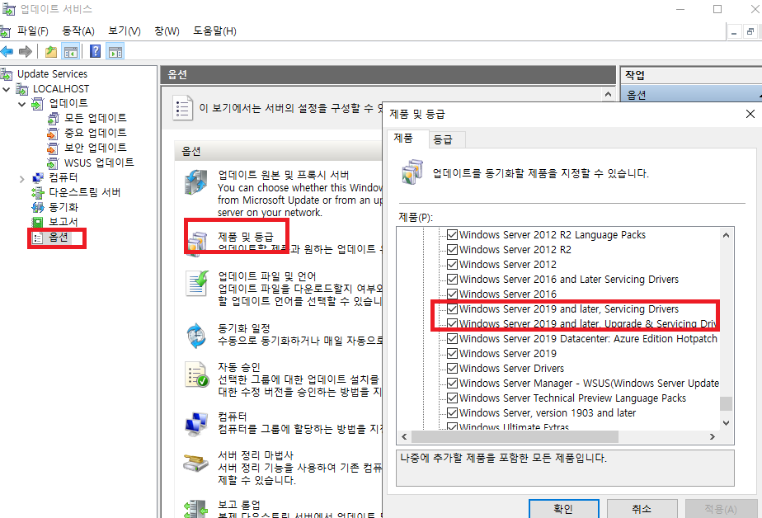This screenshot has height=518, width=762.
Task: Click the 업데이트 원본 및 프록시 서버 option icon
Action: click(196, 183)
